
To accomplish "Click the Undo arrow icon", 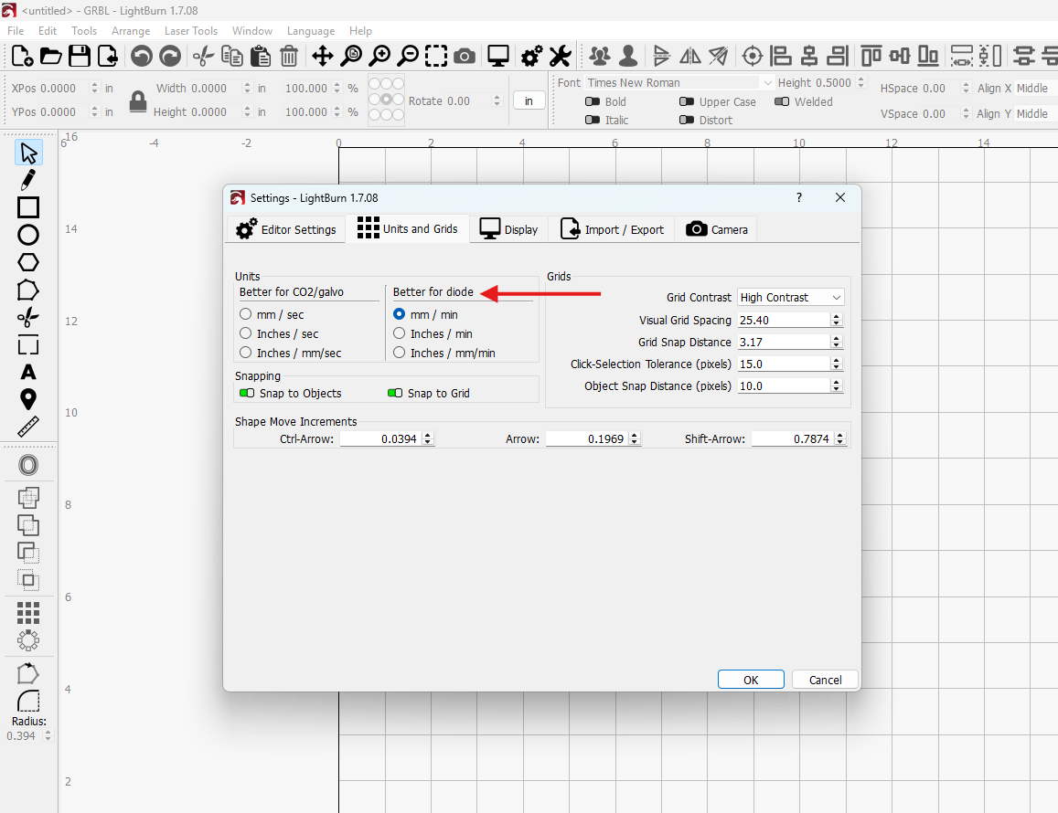I will tap(141, 56).
